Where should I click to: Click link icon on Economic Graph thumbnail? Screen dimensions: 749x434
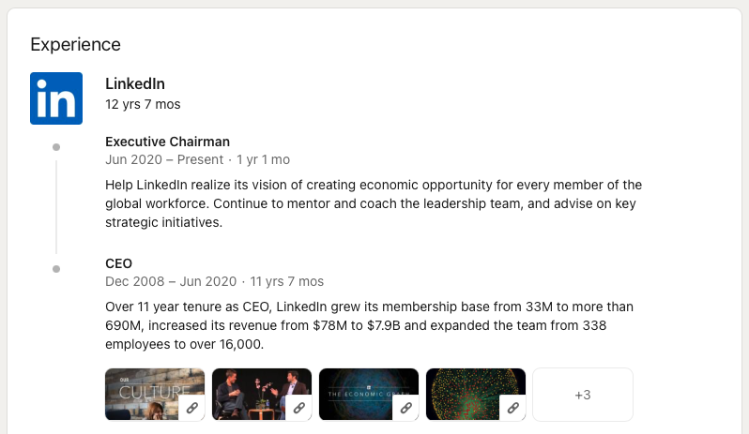(405, 408)
